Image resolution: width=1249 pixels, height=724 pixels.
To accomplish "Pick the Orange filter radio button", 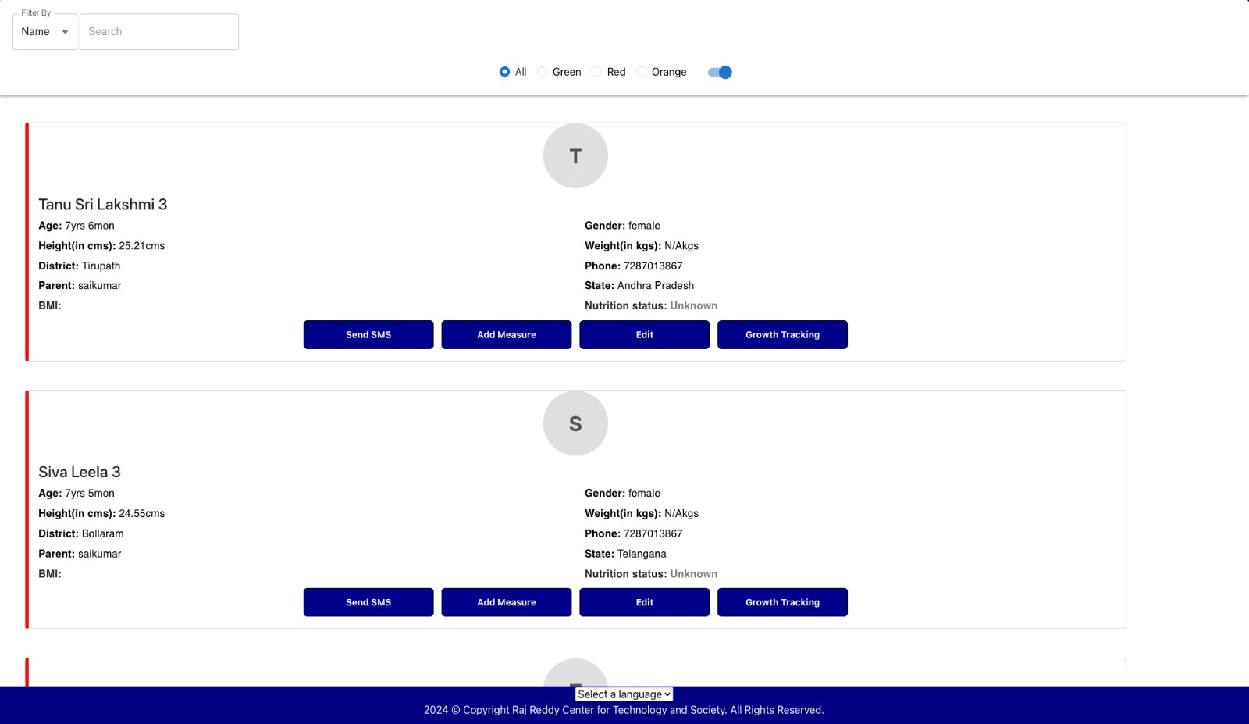I will [x=642, y=72].
